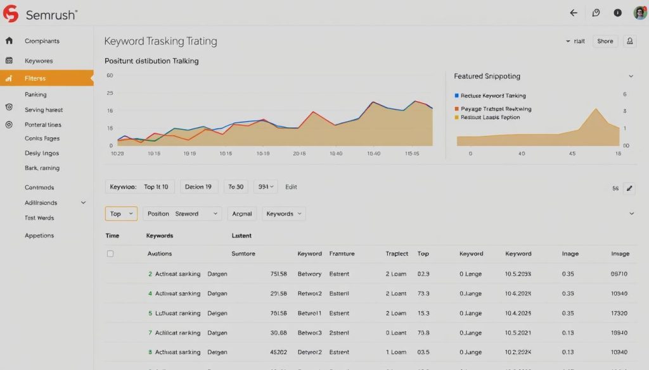Click the Semrush logo icon
The height and width of the screenshot is (370, 649).
[x=10, y=12]
